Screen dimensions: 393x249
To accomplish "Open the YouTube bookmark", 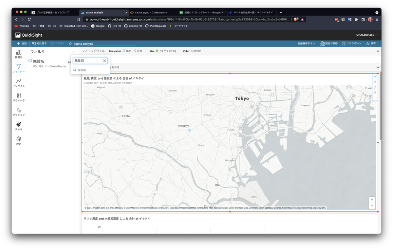I will click(22, 26).
